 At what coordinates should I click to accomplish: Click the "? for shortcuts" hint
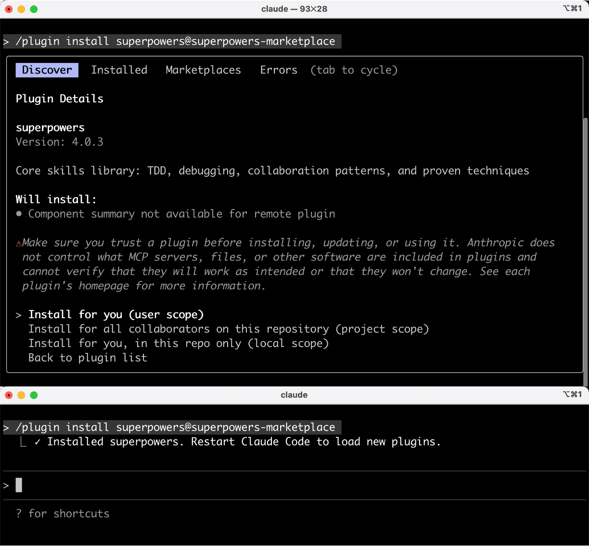click(63, 514)
